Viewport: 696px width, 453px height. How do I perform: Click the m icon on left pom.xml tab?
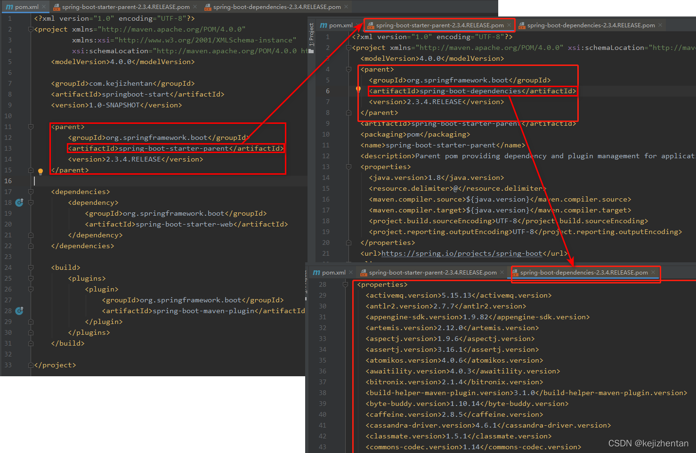point(9,7)
